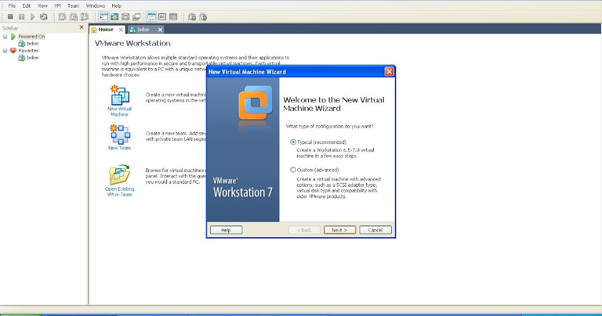The image size is (602, 316).
Task: Click the Home tab house icon
Action: (x=94, y=30)
